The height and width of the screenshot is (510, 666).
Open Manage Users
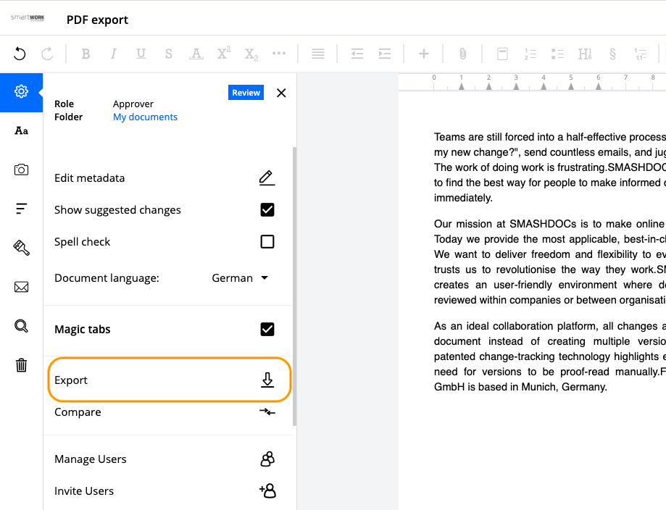(165, 459)
